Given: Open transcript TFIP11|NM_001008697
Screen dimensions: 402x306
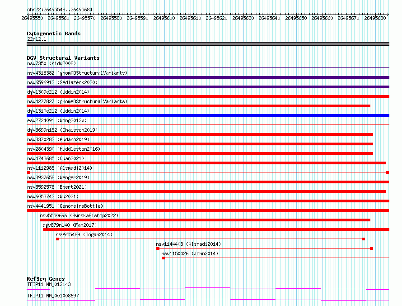Looking at the screenshot, I should pos(53,296).
